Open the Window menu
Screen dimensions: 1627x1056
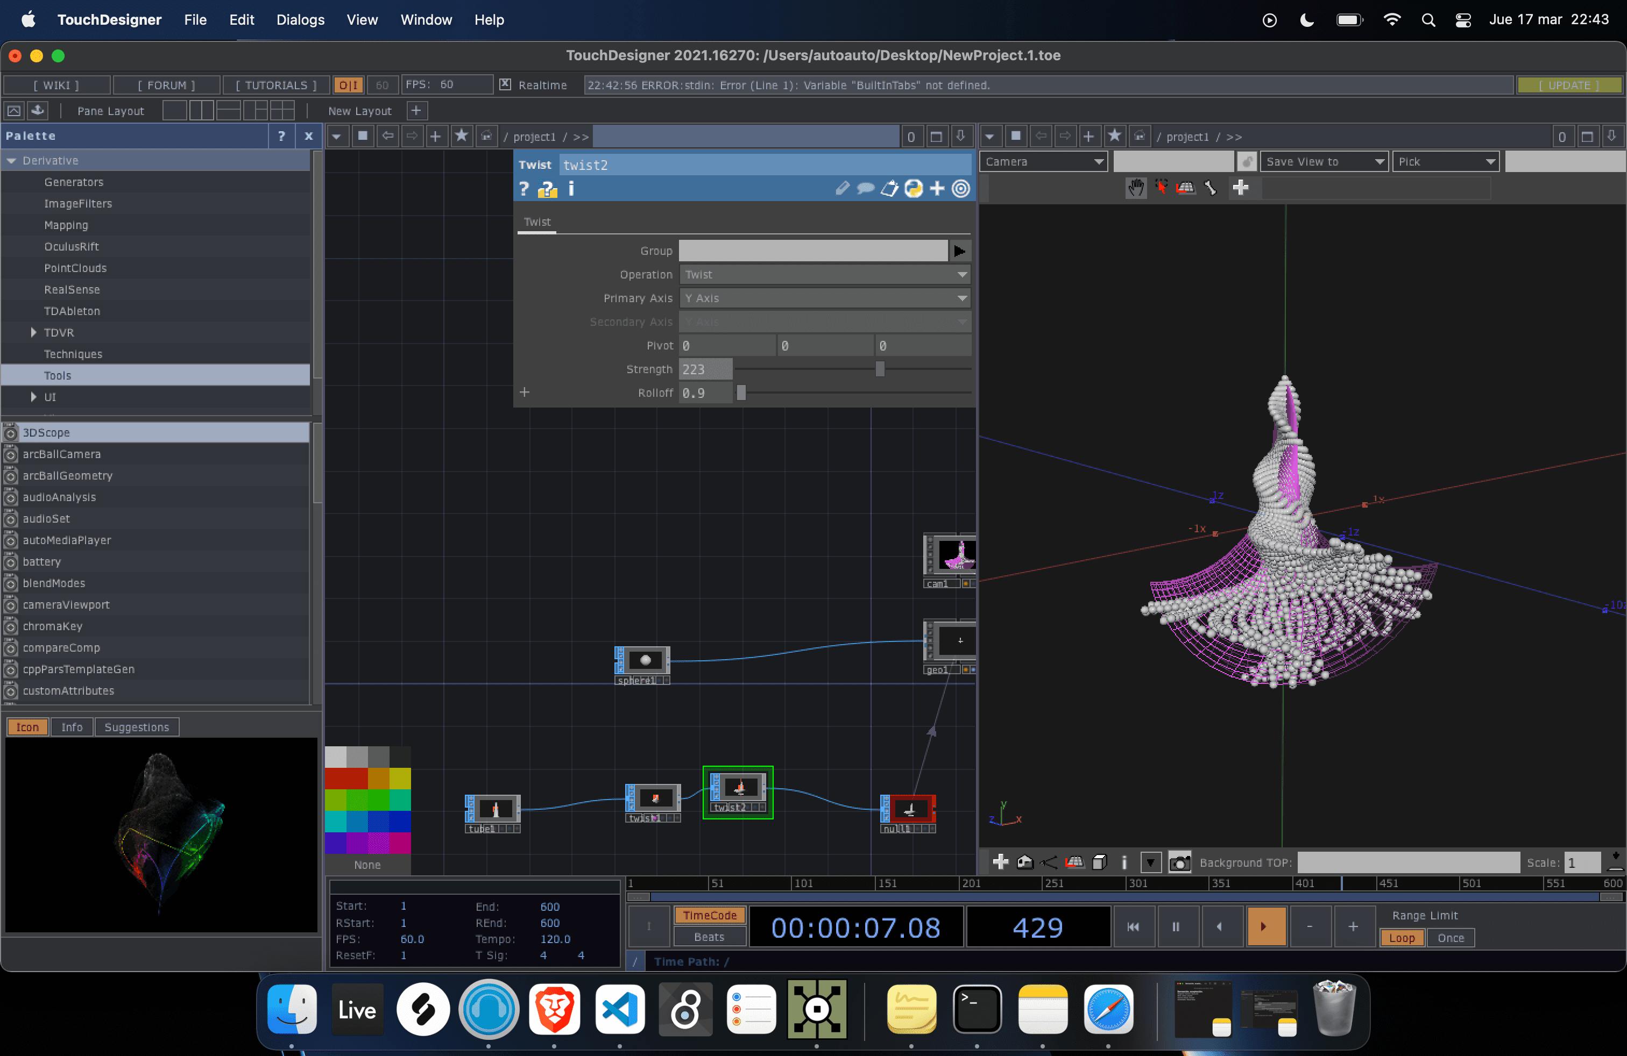[x=426, y=20]
